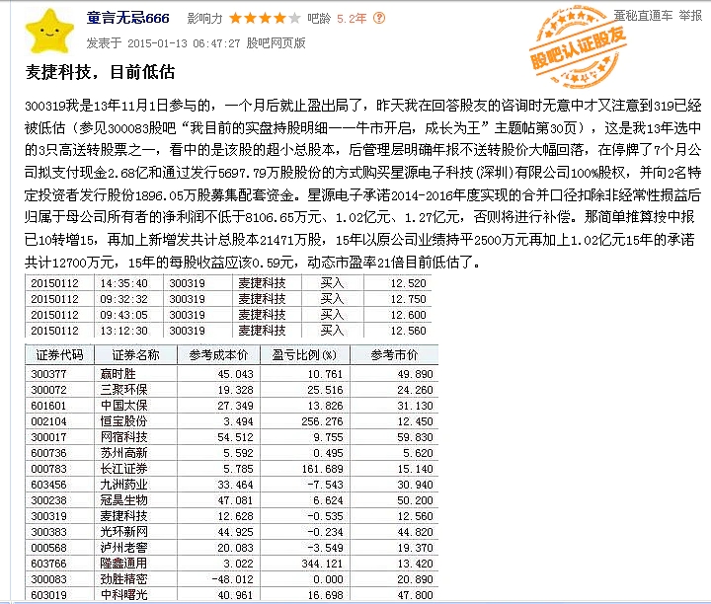Click the yellow star user avatar
This screenshot has height=604, width=711.
(x=49, y=32)
